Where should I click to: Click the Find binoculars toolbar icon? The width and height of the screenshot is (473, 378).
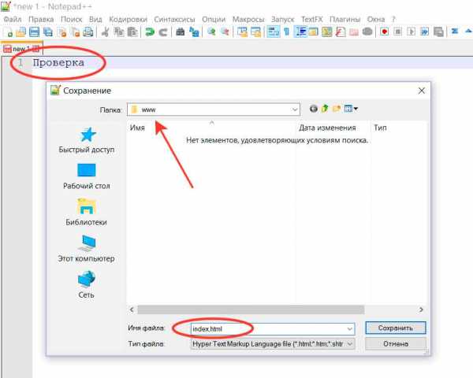pyautogui.click(x=181, y=32)
